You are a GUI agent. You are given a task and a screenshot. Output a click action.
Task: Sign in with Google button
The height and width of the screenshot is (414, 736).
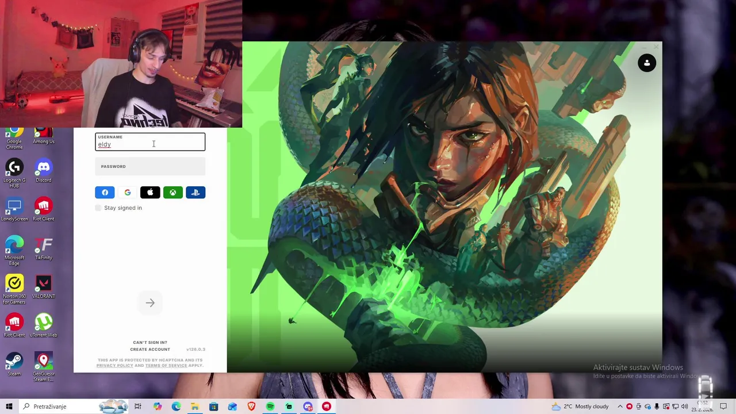128,193
